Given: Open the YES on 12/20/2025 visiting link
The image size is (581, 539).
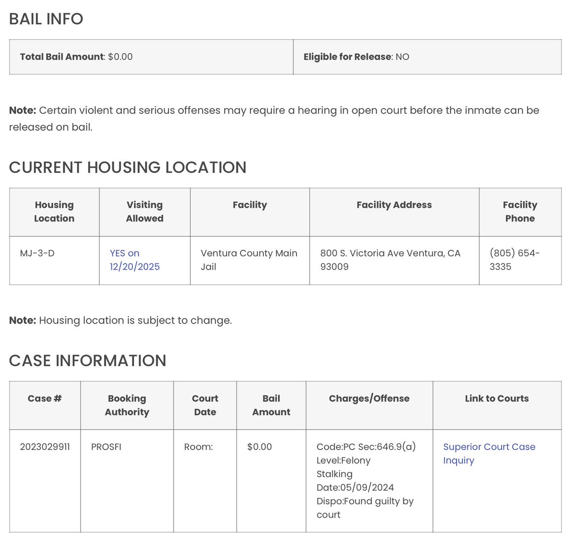Looking at the screenshot, I should click(x=135, y=260).
